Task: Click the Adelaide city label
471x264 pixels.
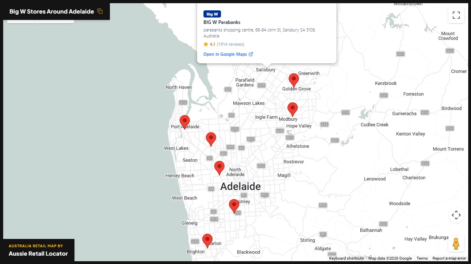Action: (240, 186)
